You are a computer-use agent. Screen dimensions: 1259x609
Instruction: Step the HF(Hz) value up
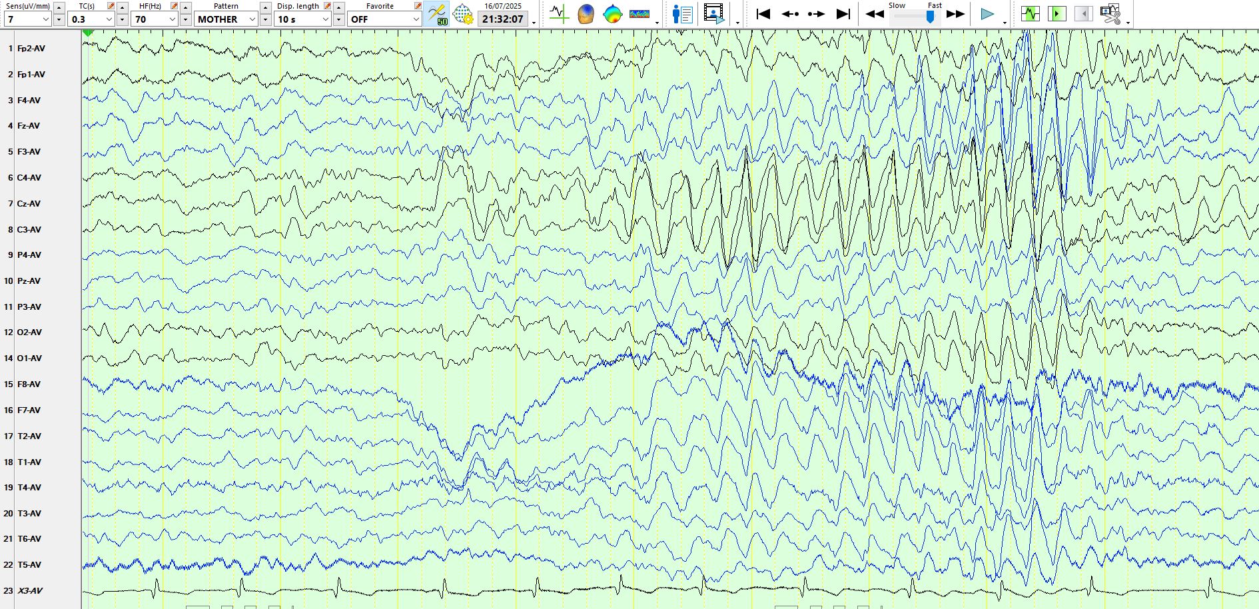186,7
